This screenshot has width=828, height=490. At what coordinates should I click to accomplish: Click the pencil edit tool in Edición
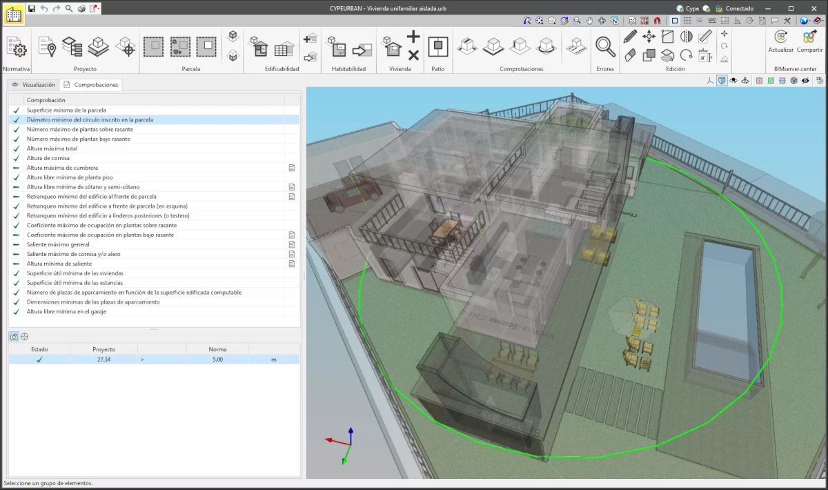[629, 37]
